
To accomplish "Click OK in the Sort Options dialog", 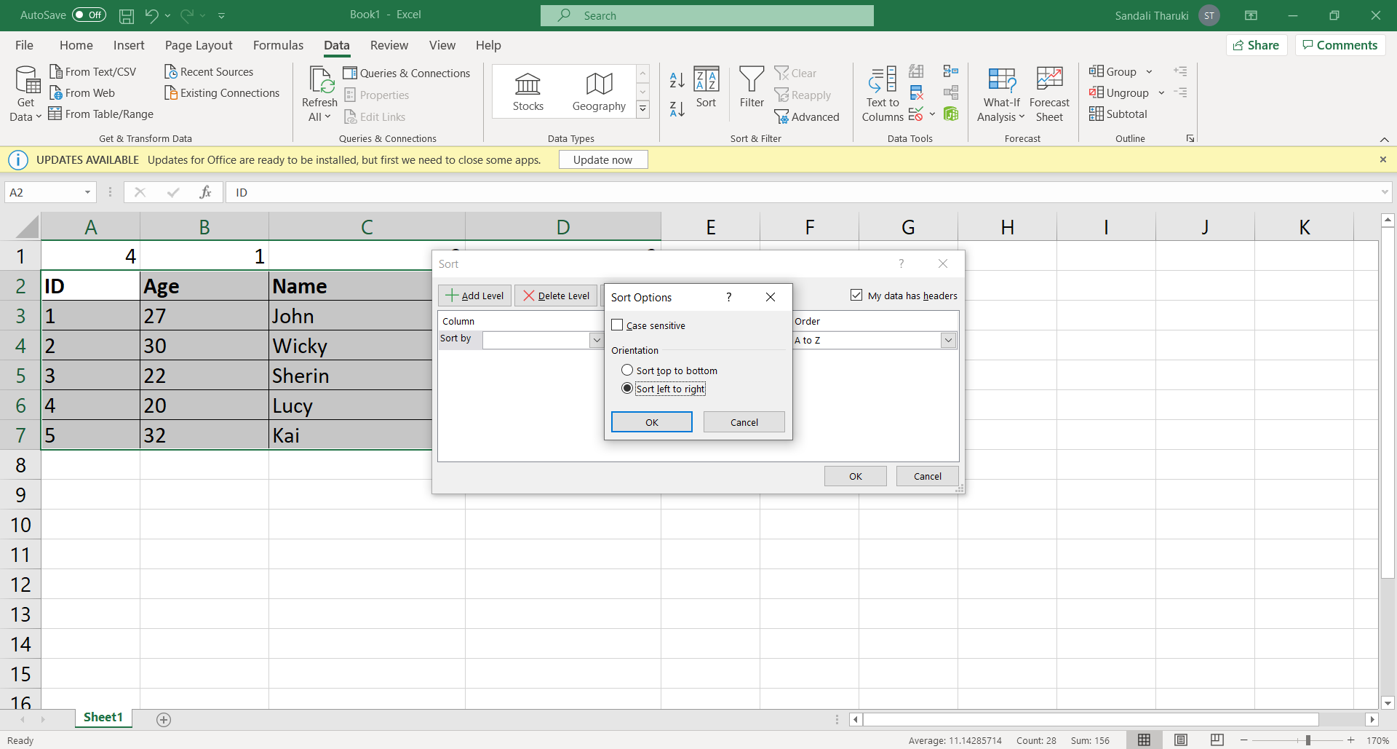I will [x=650, y=422].
